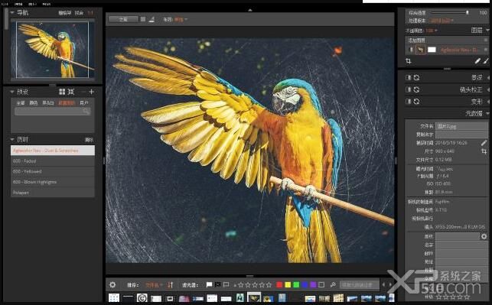Click the presets expand-arrows view icon
The width and height of the screenshot is (492, 305).
[x=71, y=92]
